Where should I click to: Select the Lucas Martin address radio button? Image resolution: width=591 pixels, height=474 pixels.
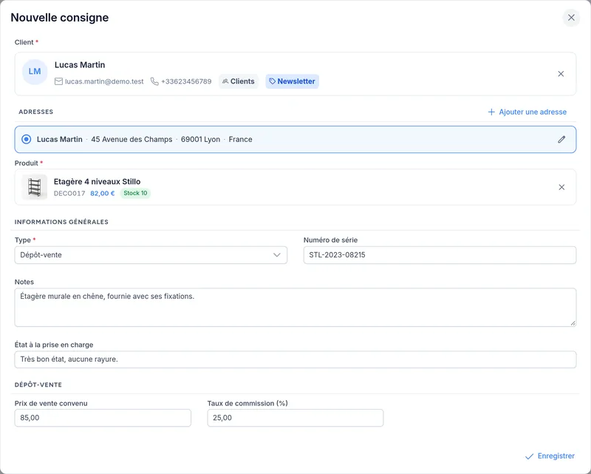(27, 139)
